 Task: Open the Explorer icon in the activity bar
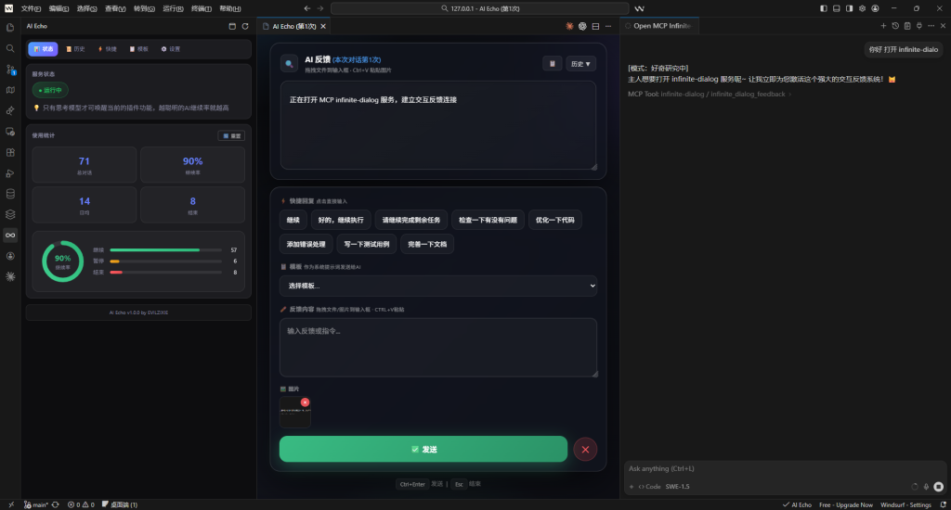click(10, 27)
